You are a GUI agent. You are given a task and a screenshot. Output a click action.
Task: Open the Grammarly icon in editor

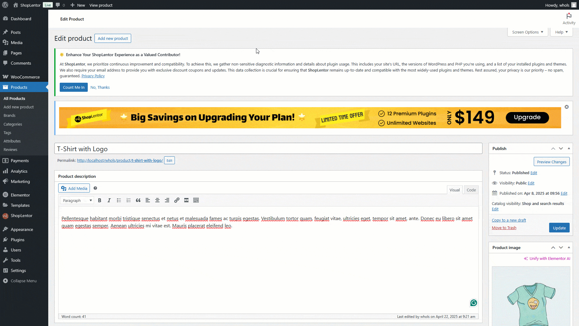(473, 303)
